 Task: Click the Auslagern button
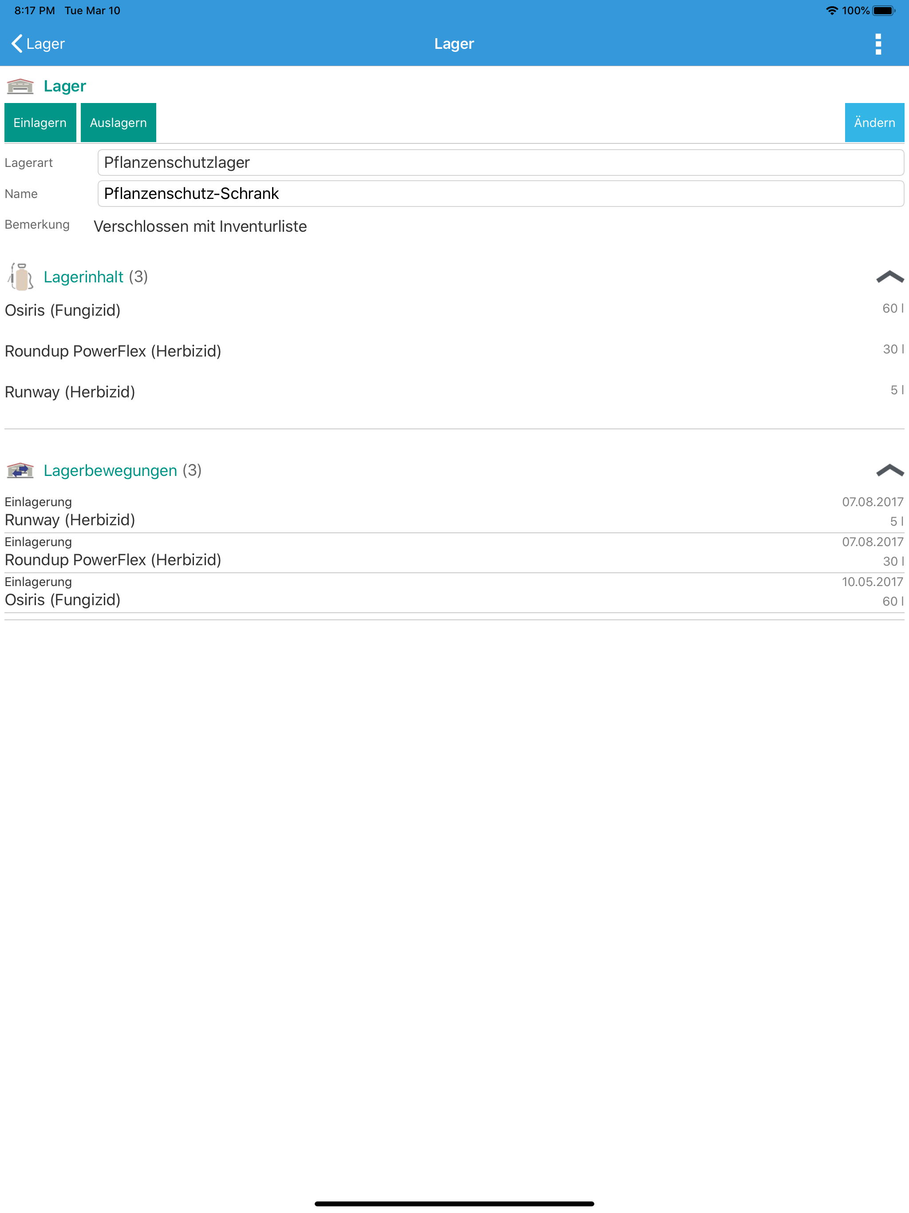click(x=119, y=122)
